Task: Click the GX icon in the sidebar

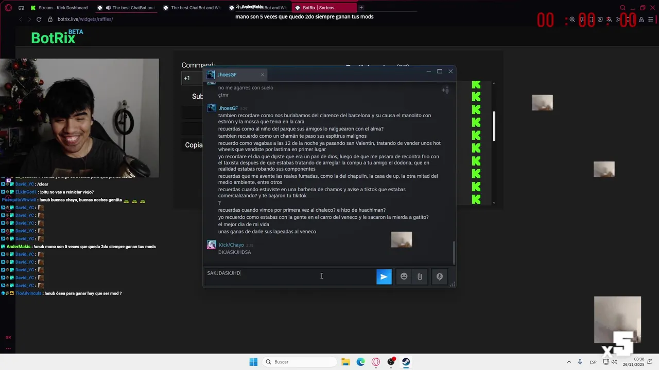Action: (x=8, y=337)
